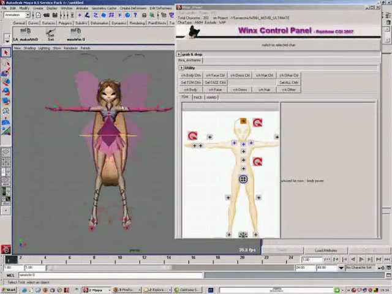Select the arrow Select tool in toolbox

pyautogui.click(x=6, y=53)
